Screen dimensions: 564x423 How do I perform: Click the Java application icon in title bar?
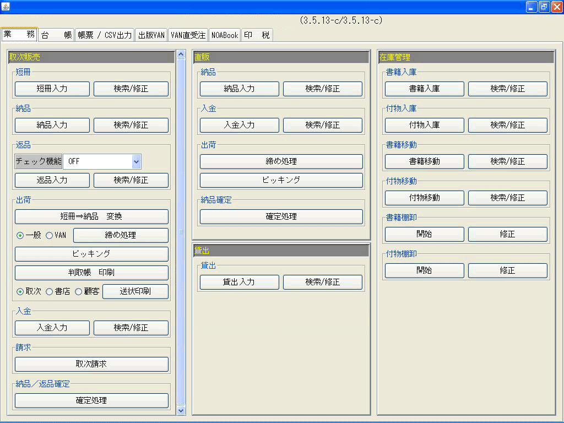[6, 7]
